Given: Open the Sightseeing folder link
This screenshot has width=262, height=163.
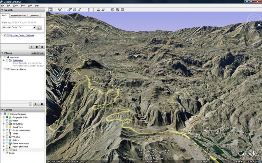Looking at the screenshot, I should click(18, 60).
